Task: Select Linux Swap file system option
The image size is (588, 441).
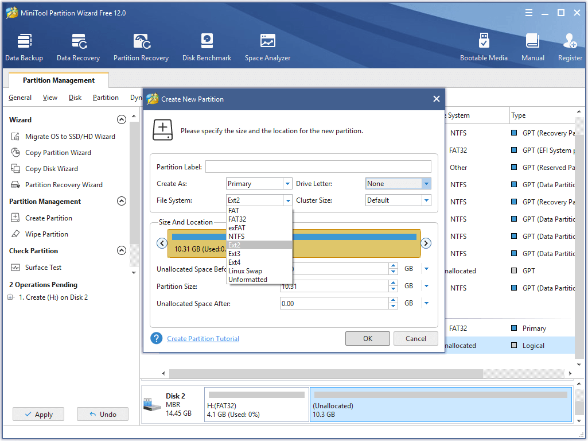Action: [x=259, y=271]
